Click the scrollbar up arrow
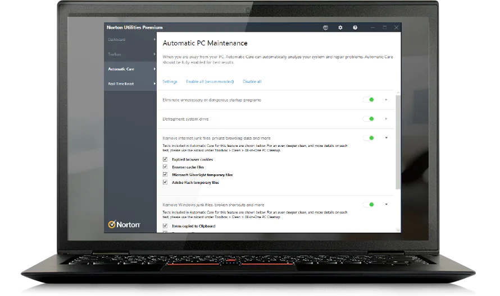This screenshot has width=500, height=296. click(398, 92)
